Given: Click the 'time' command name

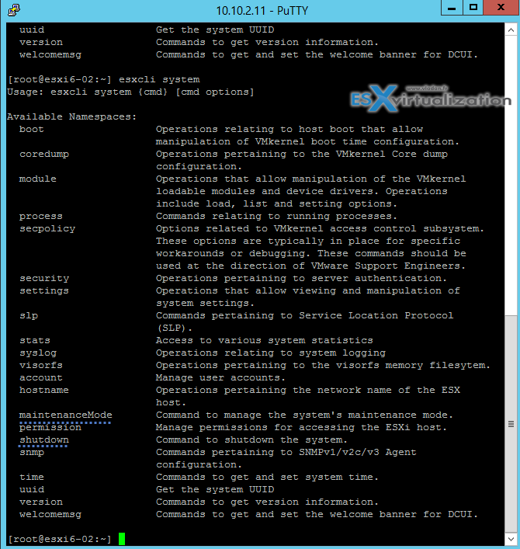Looking at the screenshot, I should click(32, 478).
